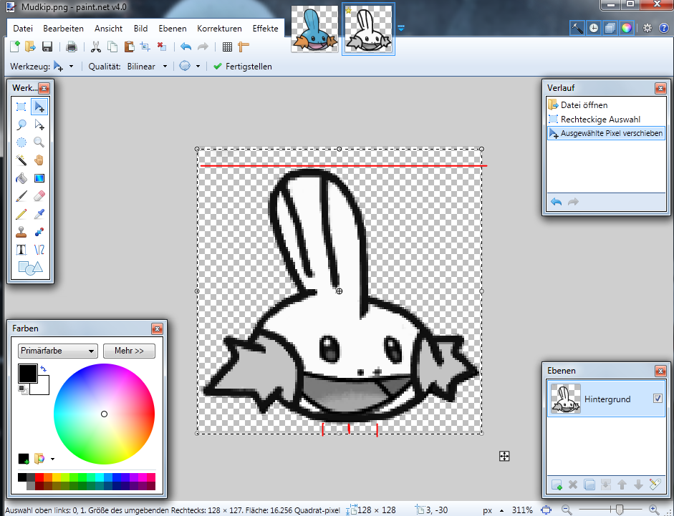Select the Shapes tool
Screen dimensions: 674x516
click(30, 268)
